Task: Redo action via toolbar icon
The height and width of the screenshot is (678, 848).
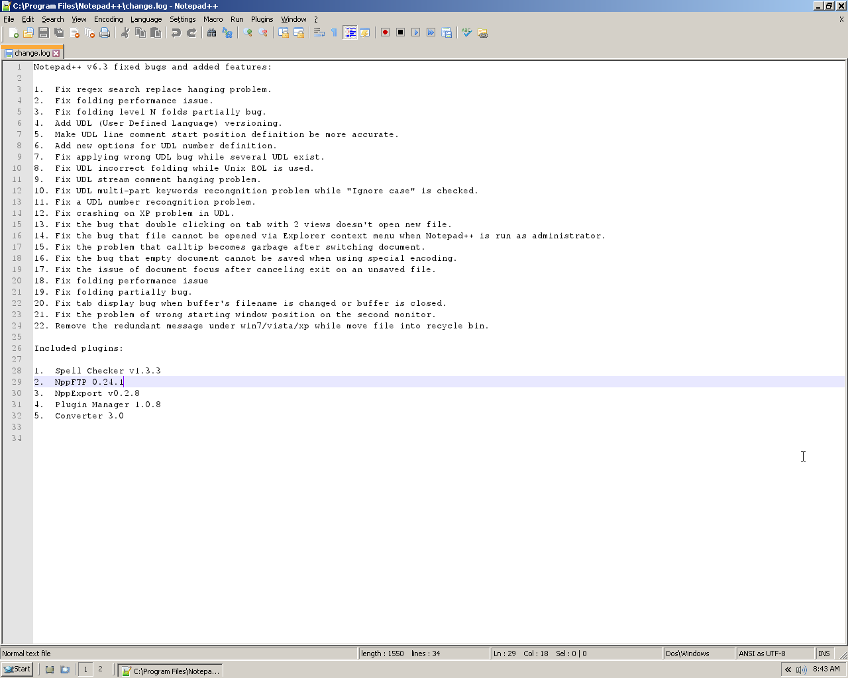Action: [x=191, y=32]
